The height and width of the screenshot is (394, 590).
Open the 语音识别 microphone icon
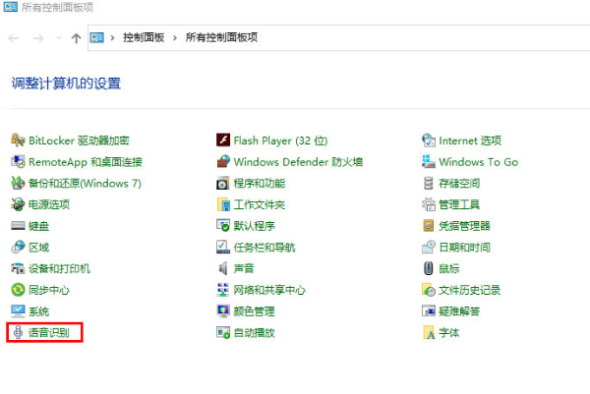pos(18,333)
